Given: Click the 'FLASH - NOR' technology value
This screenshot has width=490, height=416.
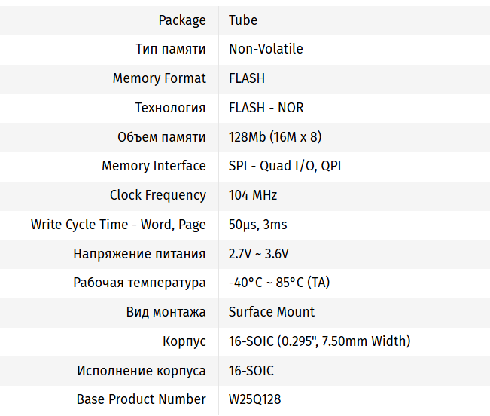Looking at the screenshot, I should click(x=266, y=108).
